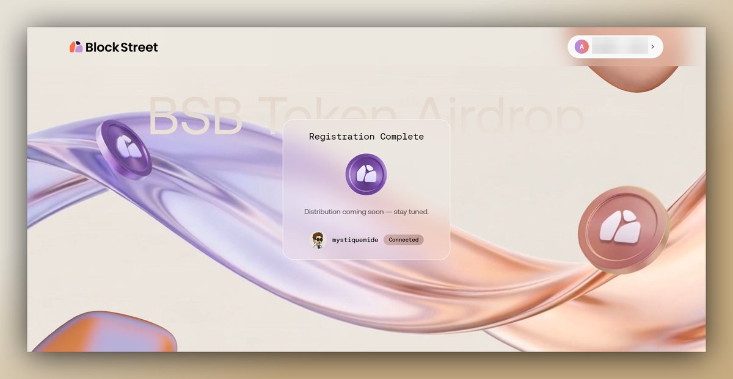This screenshot has width=733, height=379.
Task: Click the account avatar with letter A
Action: point(582,46)
